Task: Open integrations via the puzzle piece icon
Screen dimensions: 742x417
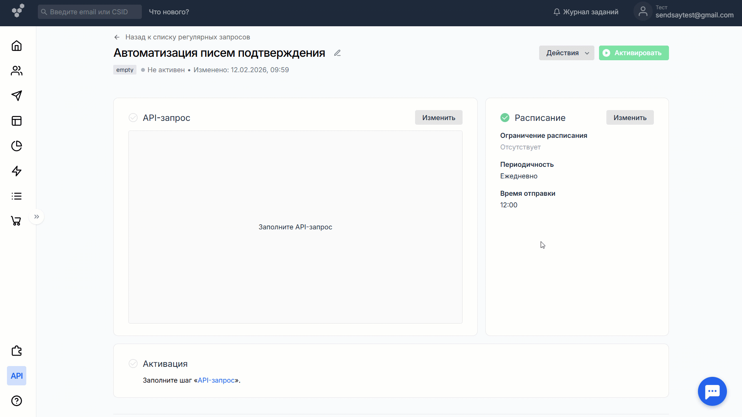Action: [x=17, y=351]
